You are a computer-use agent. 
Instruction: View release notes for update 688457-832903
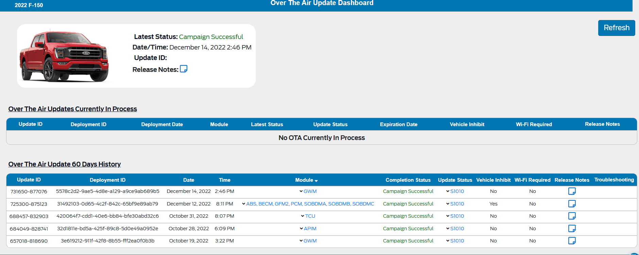572,216
